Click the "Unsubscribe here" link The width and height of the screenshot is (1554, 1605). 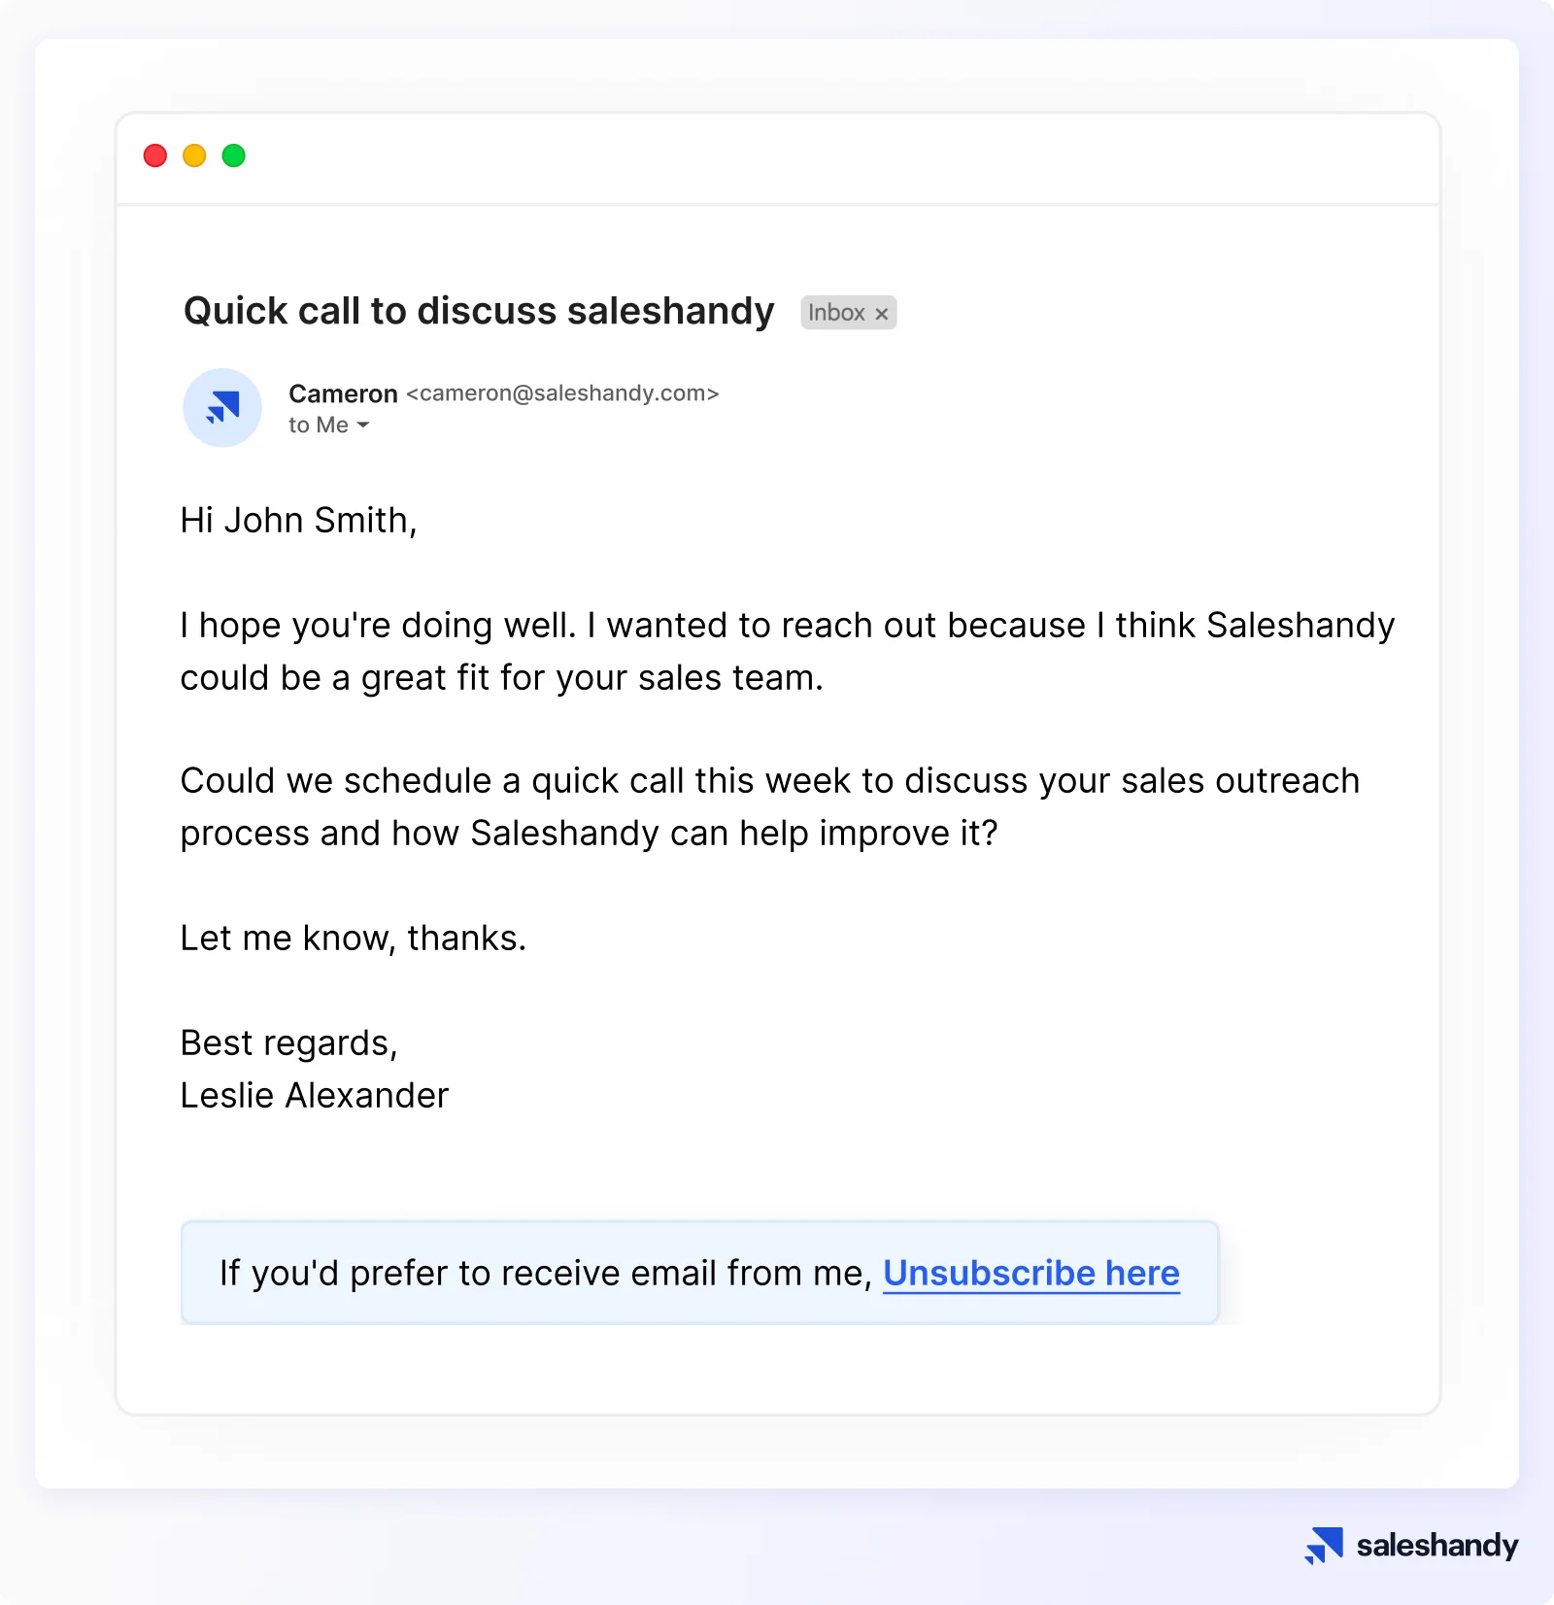pyautogui.click(x=1031, y=1273)
